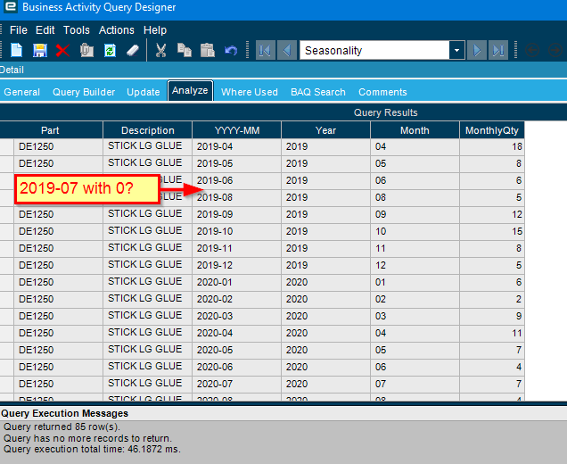This screenshot has height=464, width=567.
Task: Save the query with the floppy icon
Action: pyautogui.click(x=40, y=50)
